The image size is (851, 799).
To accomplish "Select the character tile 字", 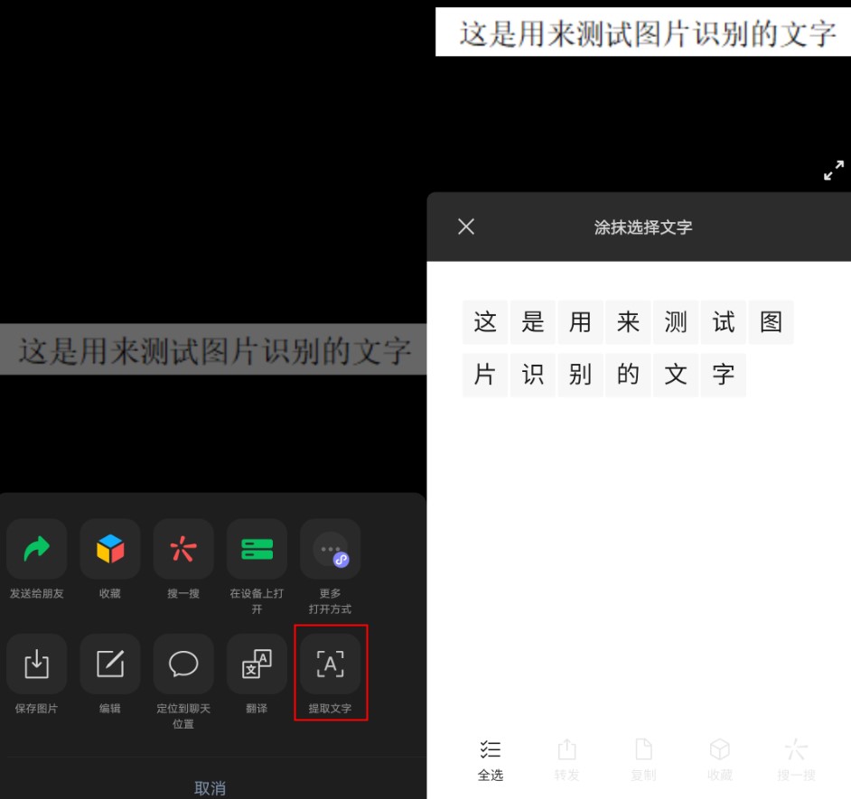I will coord(723,375).
